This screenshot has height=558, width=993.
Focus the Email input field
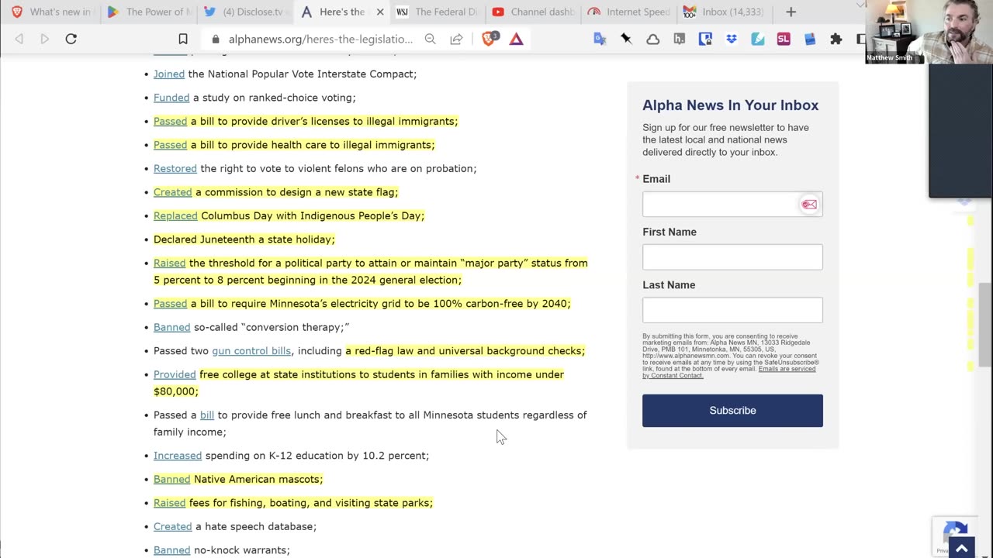coord(732,205)
